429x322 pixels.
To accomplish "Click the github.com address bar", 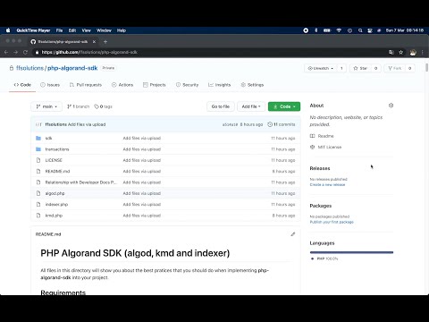I will click(x=208, y=52).
